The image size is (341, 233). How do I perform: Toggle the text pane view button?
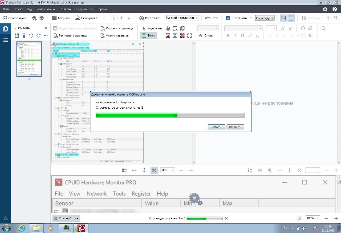tap(291, 18)
